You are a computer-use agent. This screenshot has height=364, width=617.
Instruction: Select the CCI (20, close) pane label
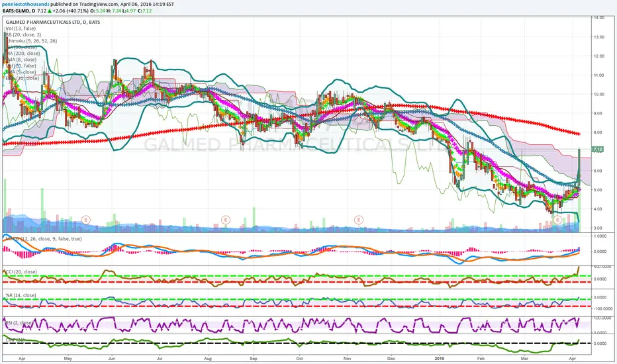(21, 272)
